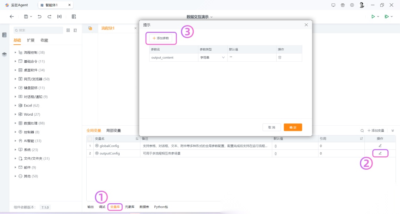
Task: Open the document list sidebar icon
Action: coord(4,35)
